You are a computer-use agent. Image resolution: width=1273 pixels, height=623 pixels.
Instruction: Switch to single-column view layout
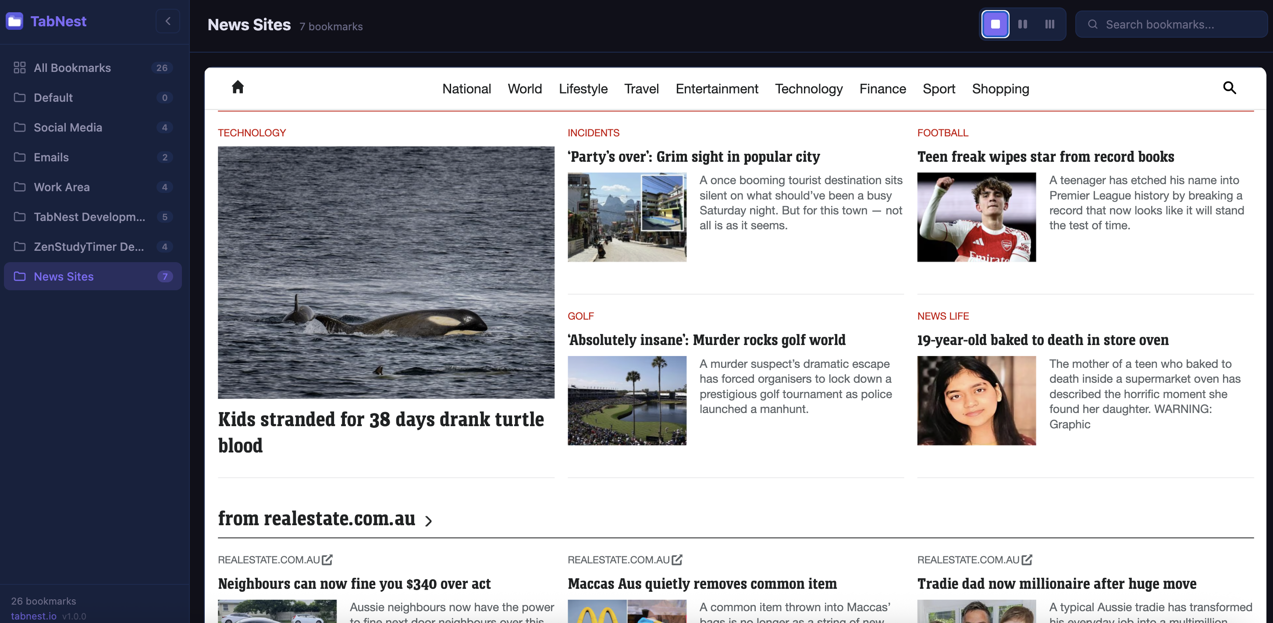coord(995,24)
